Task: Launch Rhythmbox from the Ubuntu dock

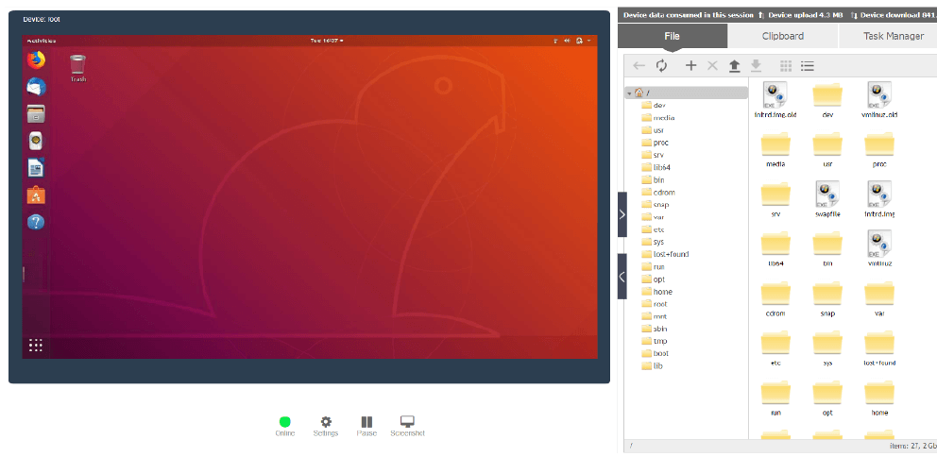Action: [36, 141]
